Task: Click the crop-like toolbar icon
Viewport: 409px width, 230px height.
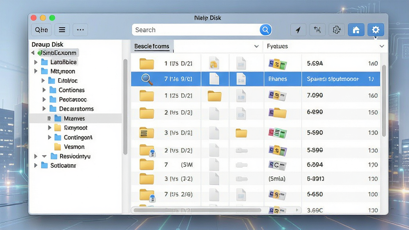Action: pos(317,30)
